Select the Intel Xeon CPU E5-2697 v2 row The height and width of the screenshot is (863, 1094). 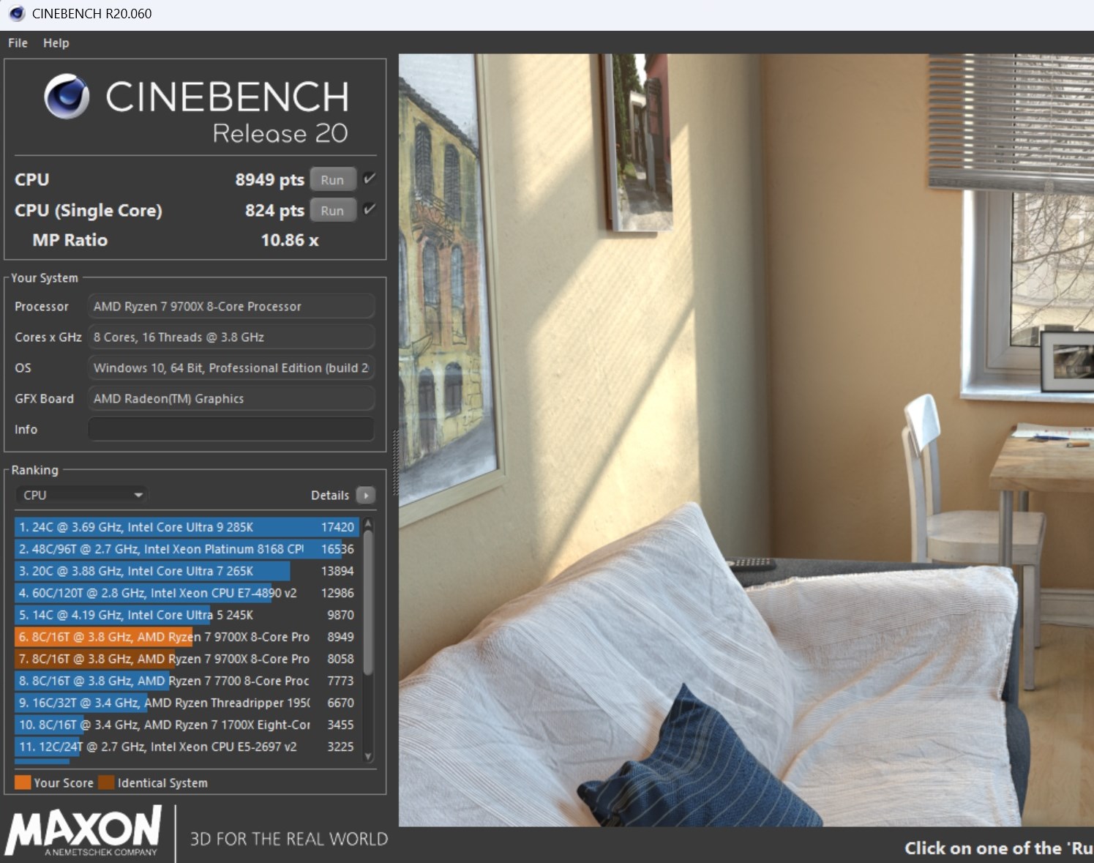tap(187, 747)
